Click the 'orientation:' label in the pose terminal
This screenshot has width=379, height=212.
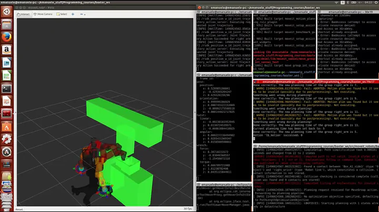[209, 98]
